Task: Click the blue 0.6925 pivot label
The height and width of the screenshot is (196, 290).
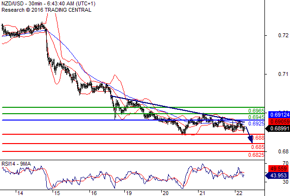Action: tap(256, 123)
